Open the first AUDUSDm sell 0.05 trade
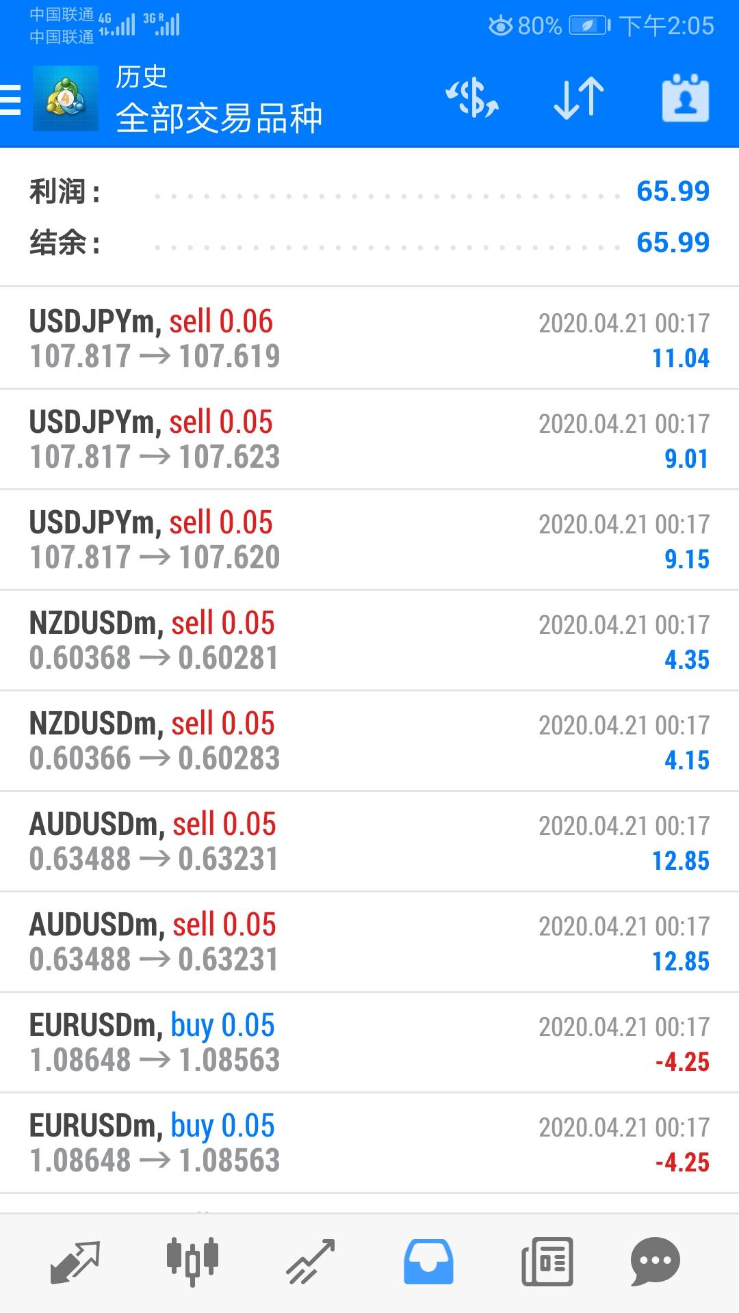 point(369,841)
